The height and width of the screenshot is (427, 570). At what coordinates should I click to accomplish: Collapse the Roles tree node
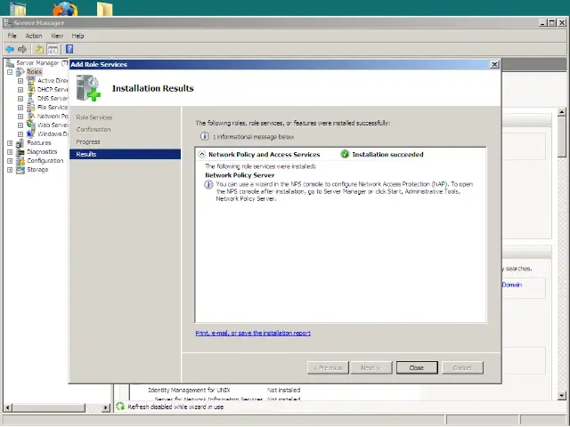tap(10, 72)
